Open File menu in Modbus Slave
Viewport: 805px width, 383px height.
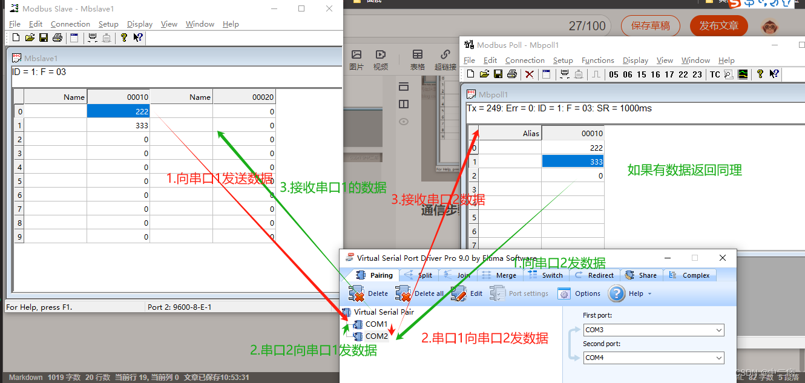pyautogui.click(x=15, y=24)
